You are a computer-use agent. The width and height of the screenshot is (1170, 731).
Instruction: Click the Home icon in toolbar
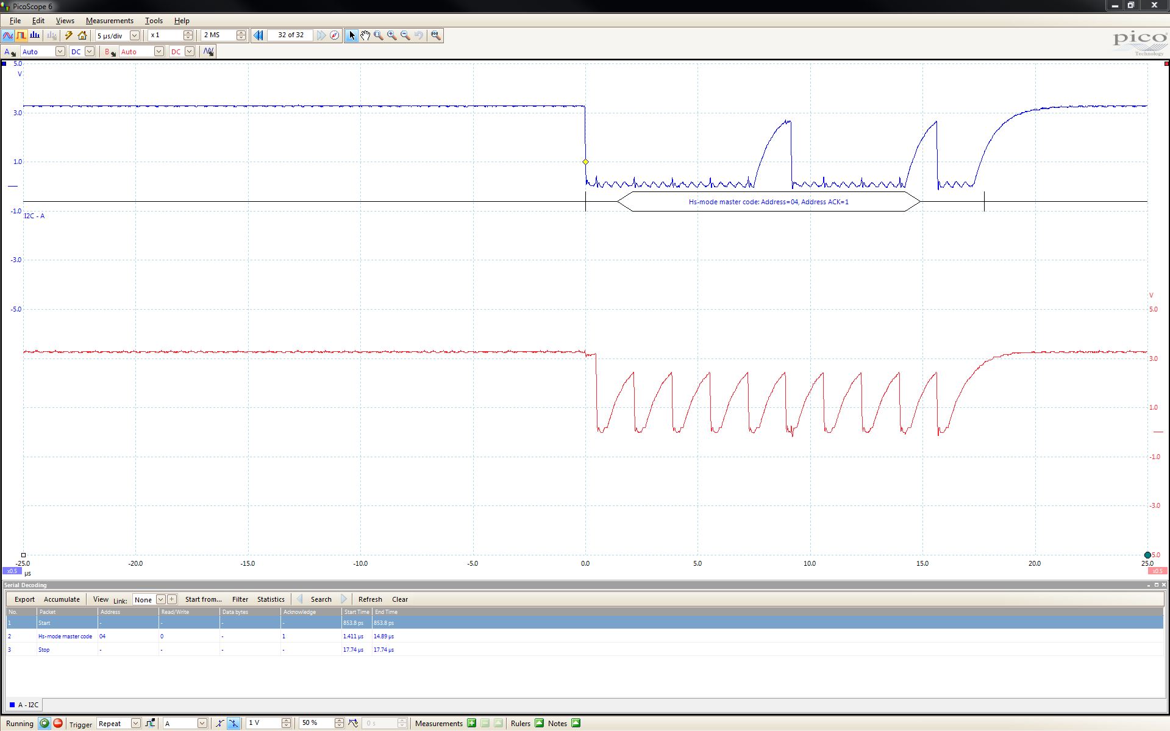pyautogui.click(x=82, y=35)
